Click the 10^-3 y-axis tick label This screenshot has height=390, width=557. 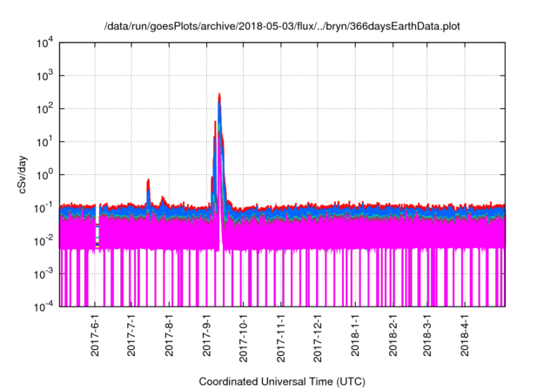(44, 274)
